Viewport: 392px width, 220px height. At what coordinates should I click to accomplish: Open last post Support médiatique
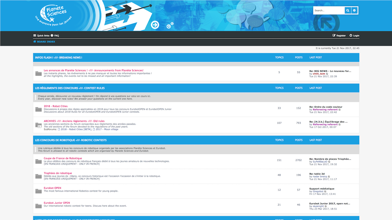[322, 188]
